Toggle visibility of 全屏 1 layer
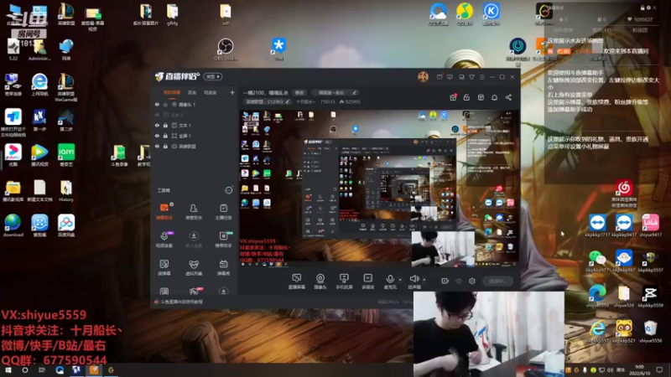Screen dimensions: 671x377 tap(157, 136)
